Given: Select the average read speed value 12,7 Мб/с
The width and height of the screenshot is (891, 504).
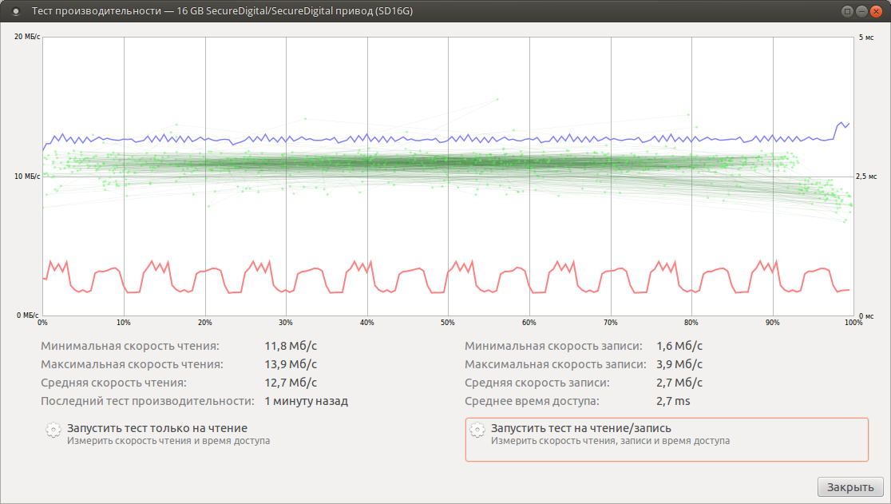Looking at the screenshot, I should [291, 383].
